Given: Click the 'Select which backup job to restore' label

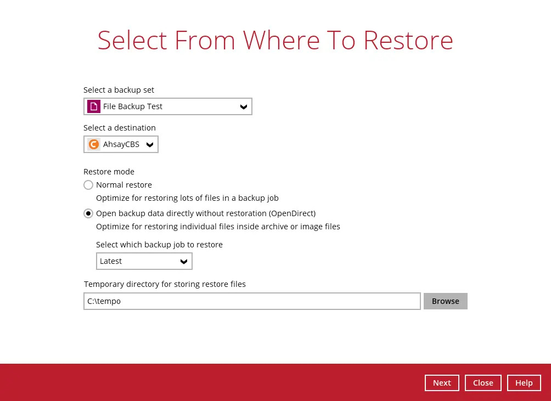Looking at the screenshot, I should (x=159, y=245).
